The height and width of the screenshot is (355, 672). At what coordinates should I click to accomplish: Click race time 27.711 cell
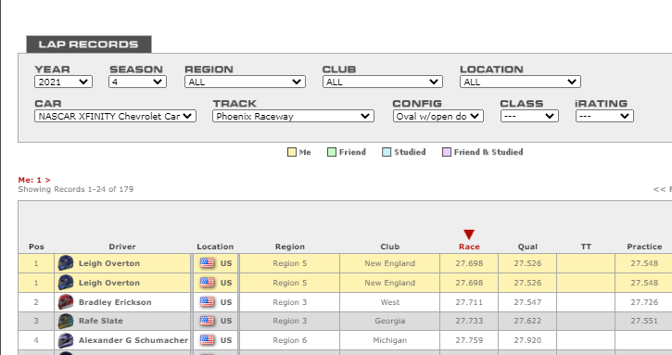coord(469,302)
